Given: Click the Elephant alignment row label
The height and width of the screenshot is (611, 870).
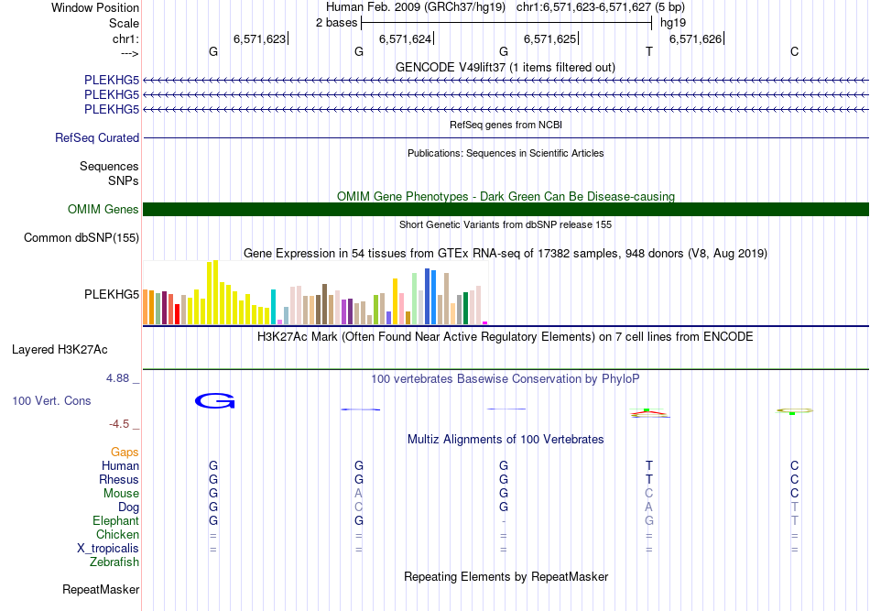Looking at the screenshot, I should pos(115,520).
